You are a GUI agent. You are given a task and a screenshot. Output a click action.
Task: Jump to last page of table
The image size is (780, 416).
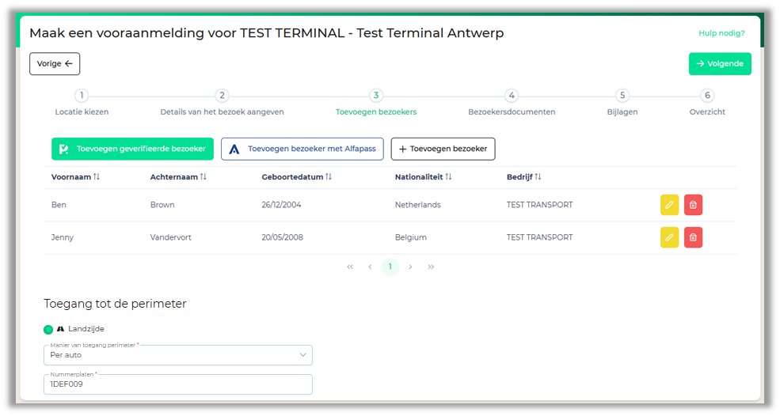431,267
